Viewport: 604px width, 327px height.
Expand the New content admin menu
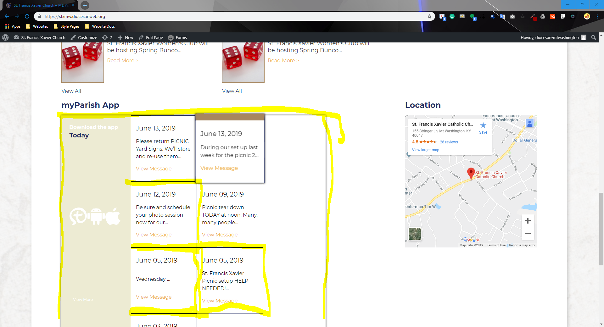pos(126,37)
